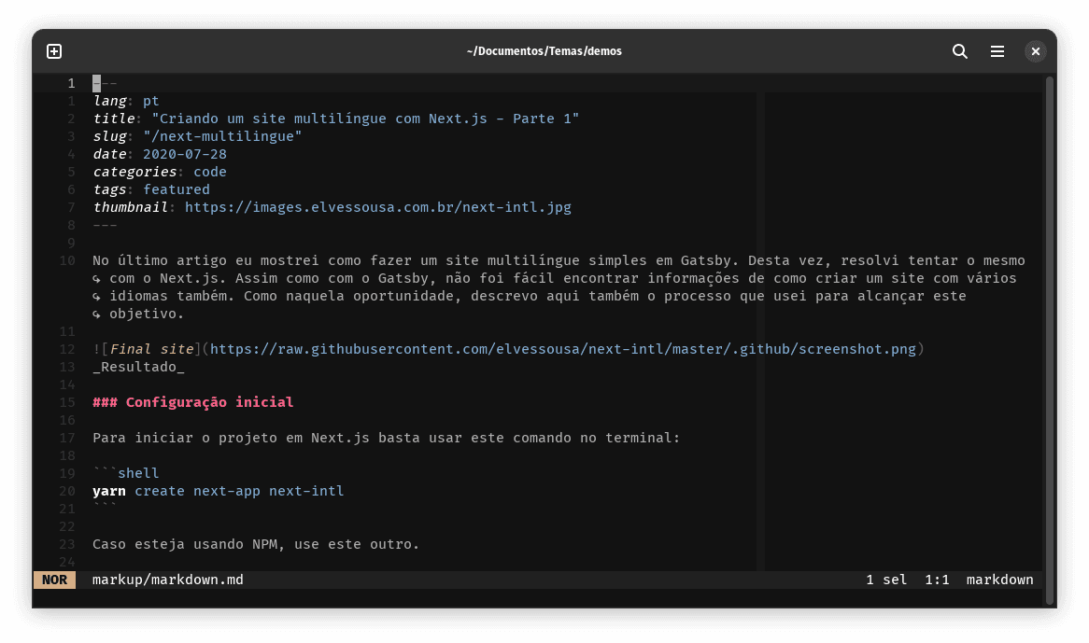Click the line 'Caso esteja usando NPM'

coord(256,544)
